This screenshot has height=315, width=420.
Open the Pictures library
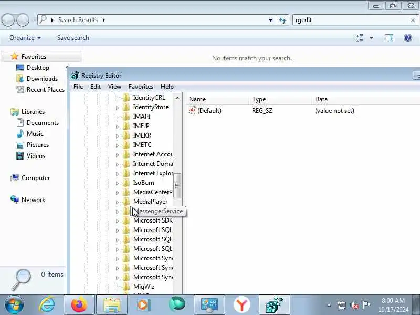tap(38, 145)
